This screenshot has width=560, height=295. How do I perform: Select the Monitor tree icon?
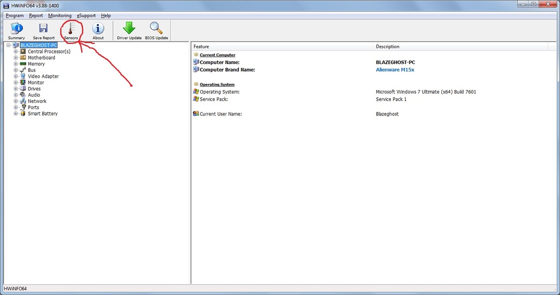click(x=23, y=82)
